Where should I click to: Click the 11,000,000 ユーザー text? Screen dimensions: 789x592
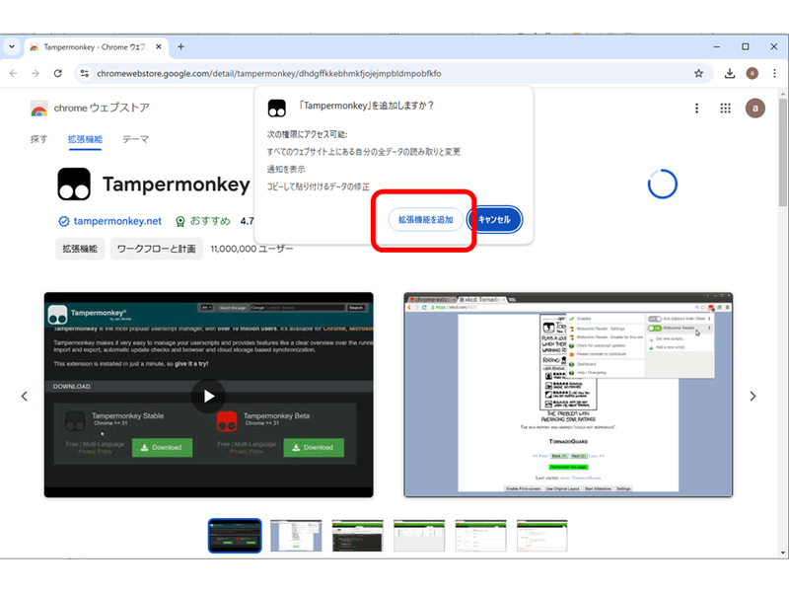point(251,249)
